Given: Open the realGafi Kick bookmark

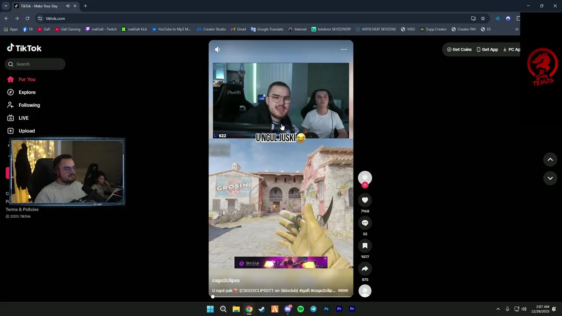Looking at the screenshot, I should (x=134, y=29).
